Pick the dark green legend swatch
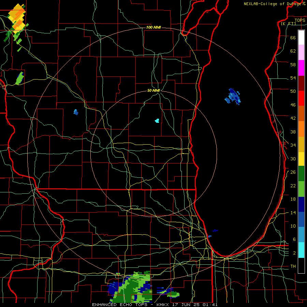This screenshot has width=307, height=307. click(301, 174)
